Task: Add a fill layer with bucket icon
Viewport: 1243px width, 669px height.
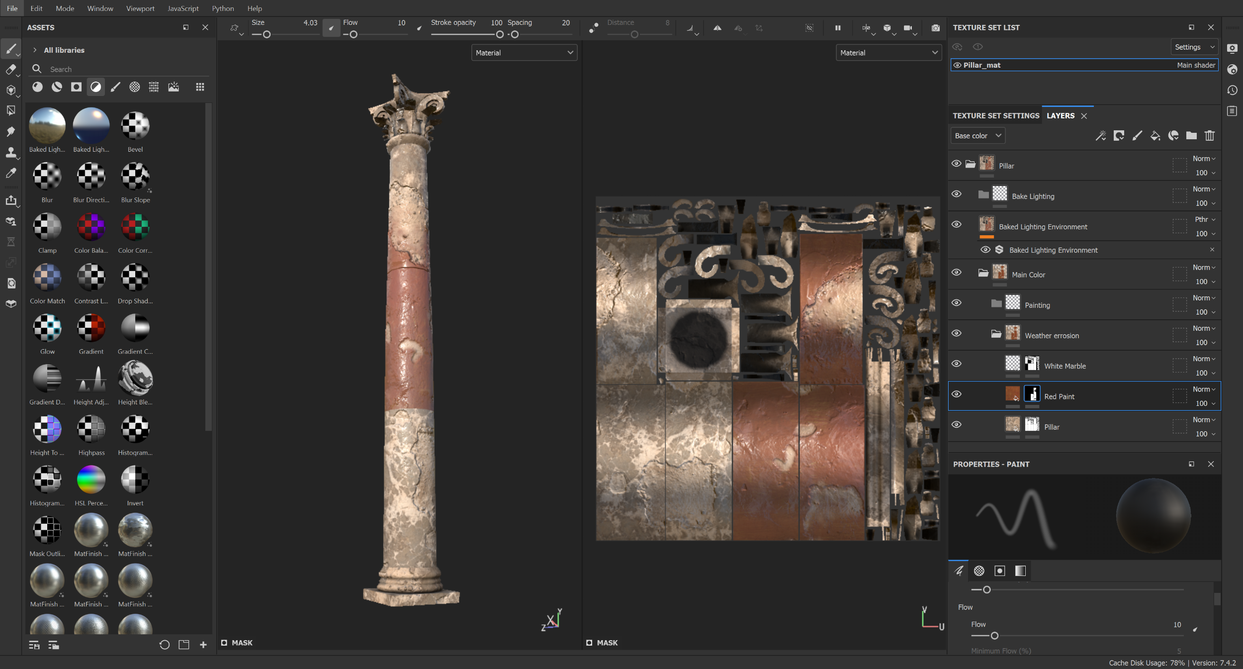Action: coord(1155,136)
